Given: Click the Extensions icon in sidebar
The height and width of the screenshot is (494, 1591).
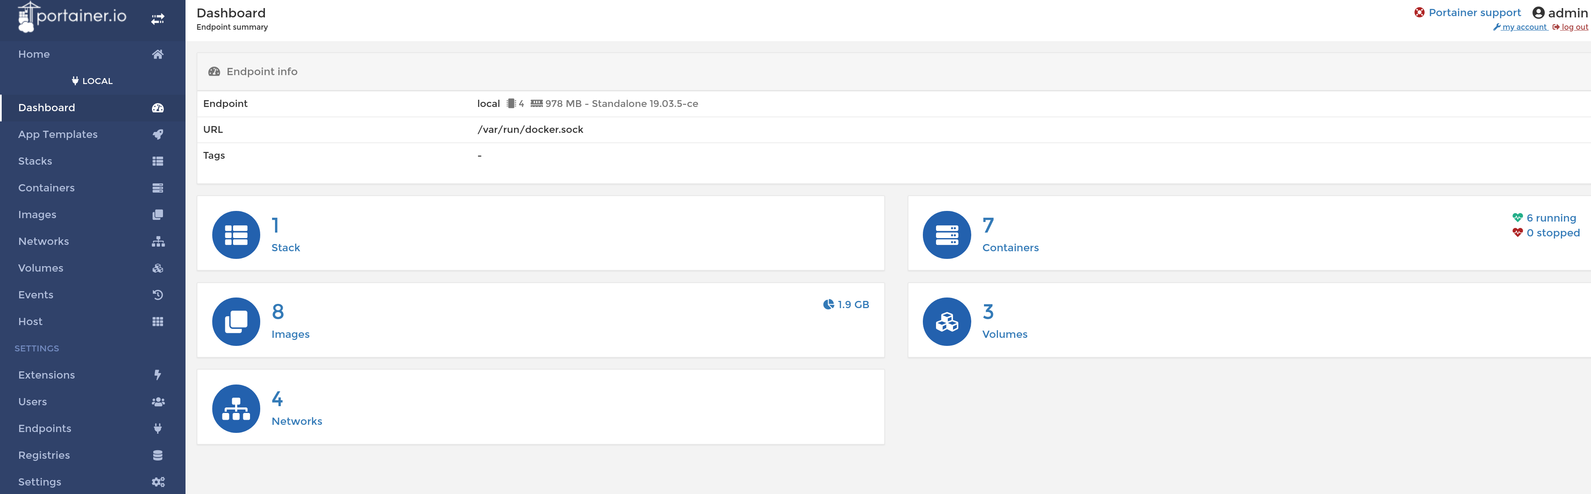Looking at the screenshot, I should tap(157, 374).
